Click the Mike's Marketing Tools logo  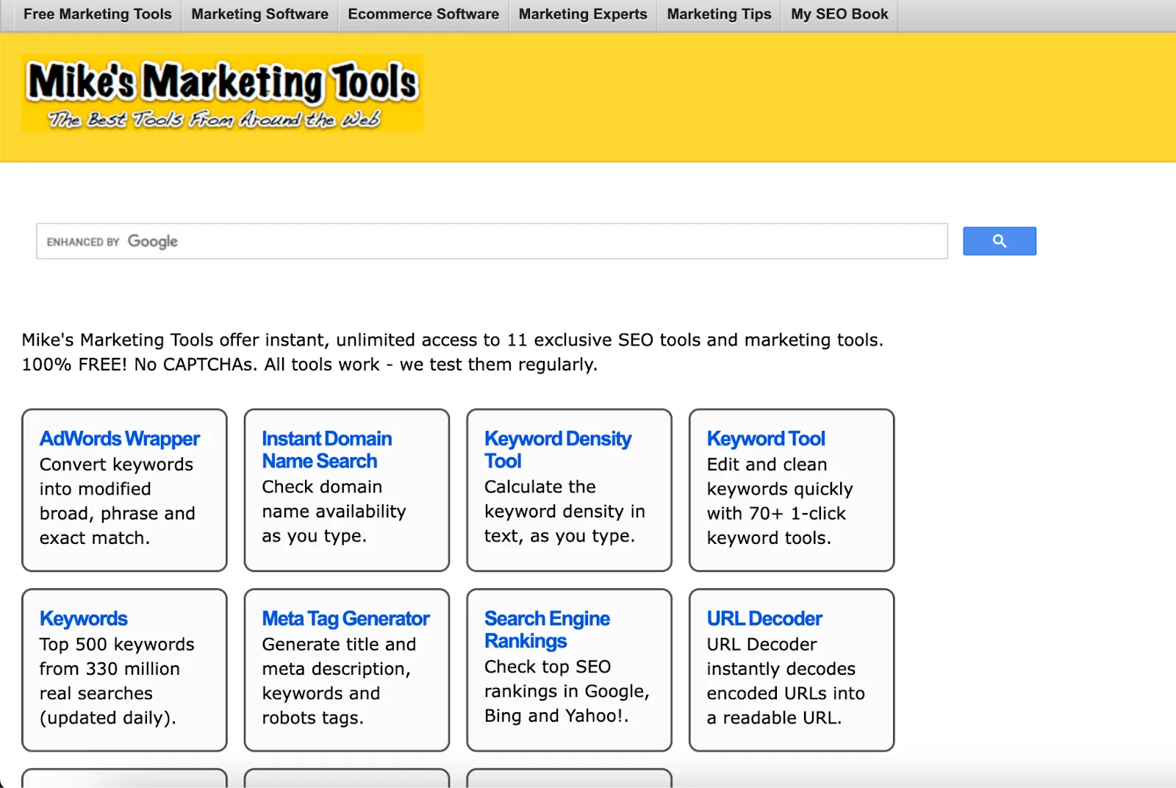(x=222, y=93)
